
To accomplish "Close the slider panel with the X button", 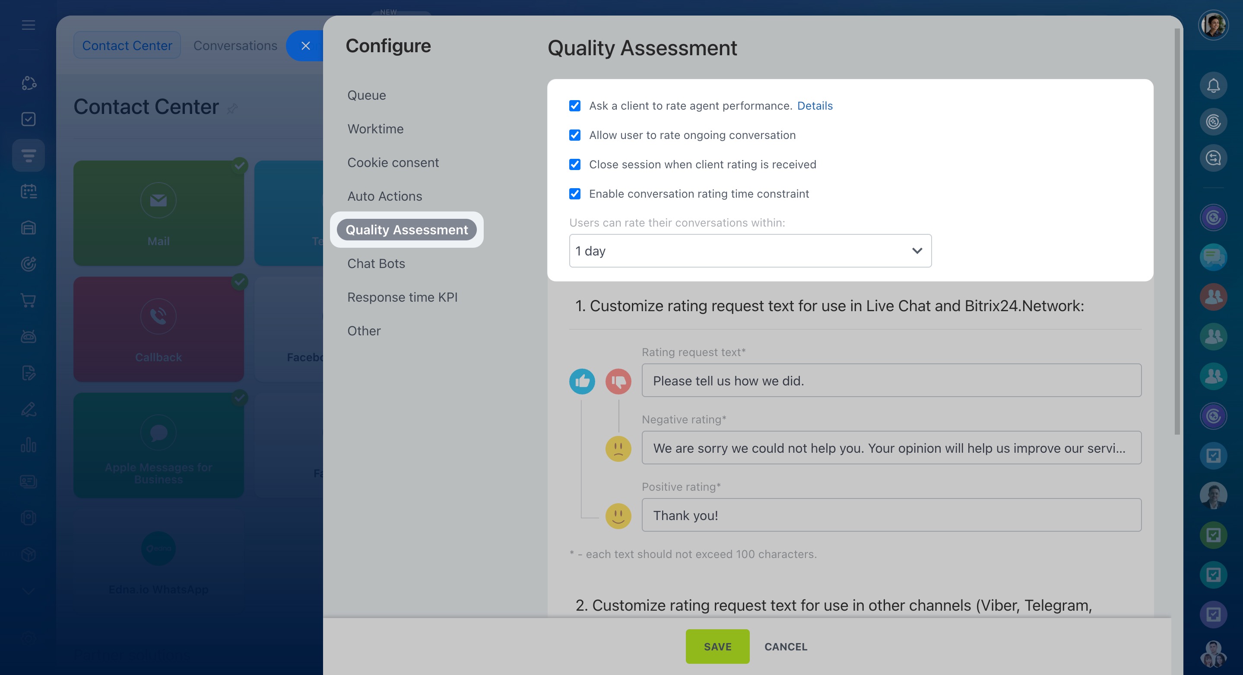I will click(305, 46).
